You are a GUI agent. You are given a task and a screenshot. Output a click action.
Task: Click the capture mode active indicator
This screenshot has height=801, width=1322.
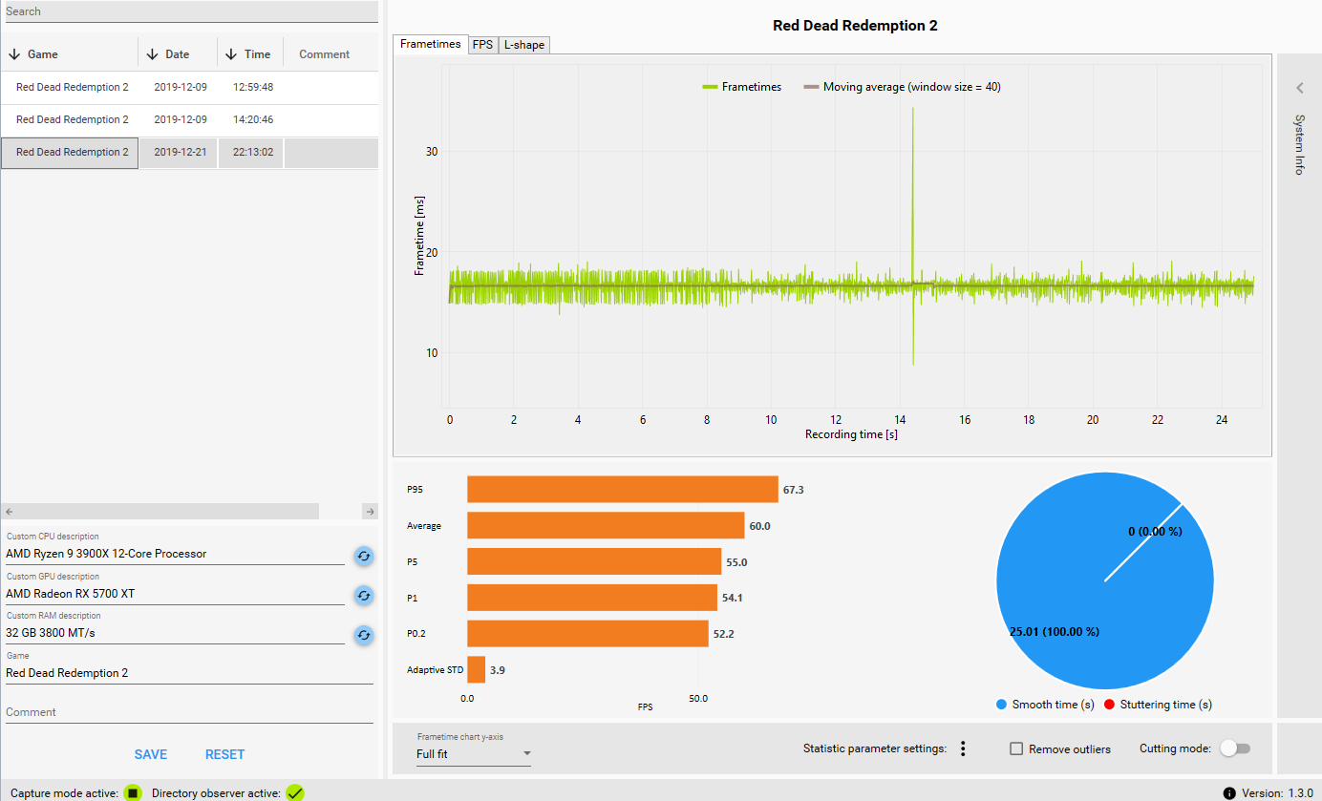[133, 792]
